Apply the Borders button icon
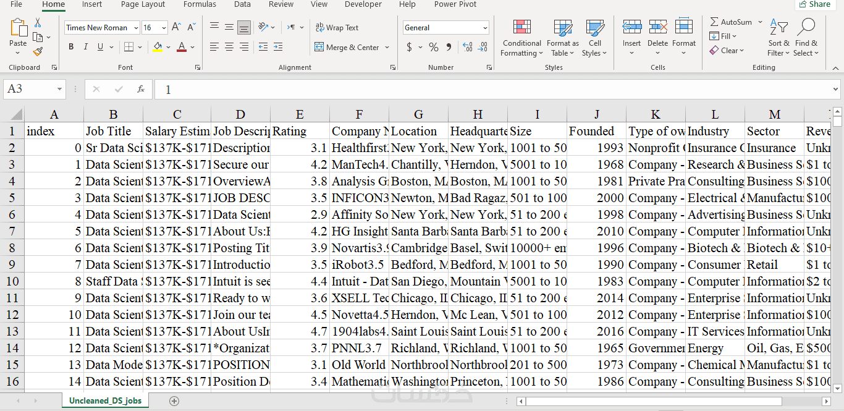Image resolution: width=844 pixels, height=411 pixels. point(129,47)
